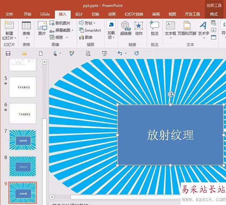Click the horizontal scroll-left arrow
226x205 pixels.
52,197
